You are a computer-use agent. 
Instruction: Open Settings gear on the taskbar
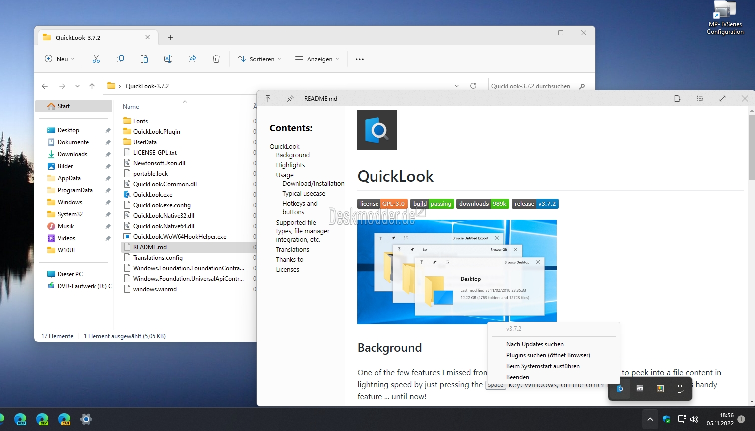pos(86,419)
